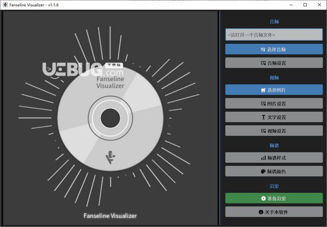The image size is (327, 227).
Task: Open 文字设置 text settings
Action: point(274,117)
